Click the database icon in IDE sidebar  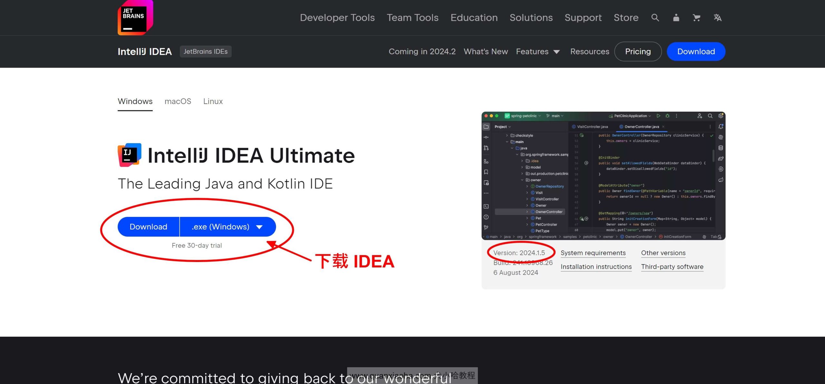click(721, 148)
